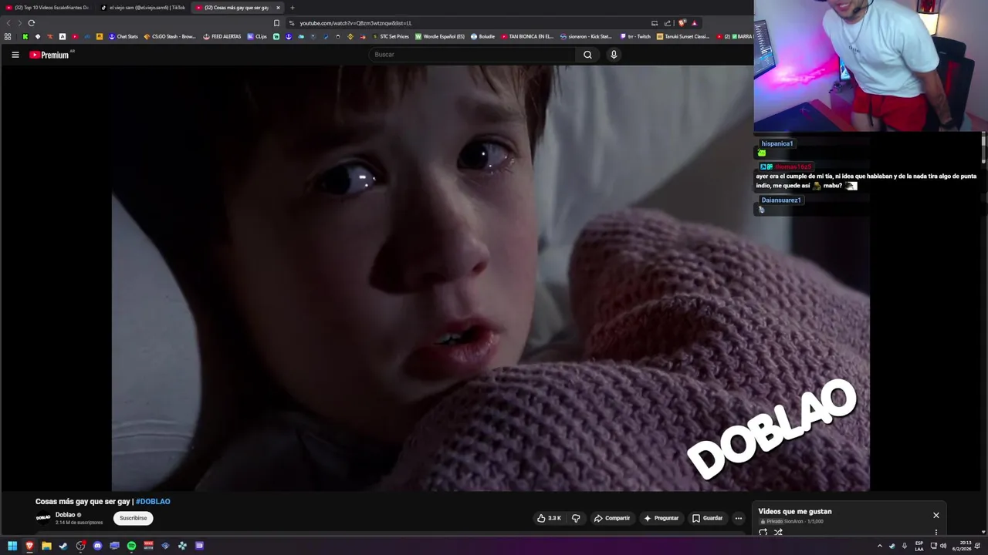Open Spotify from the taskbar
This screenshot has height=555, width=988.
(131, 546)
